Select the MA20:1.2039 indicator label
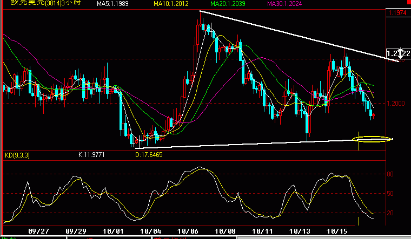Image resolution: width=411 pixels, height=239 pixels. pyautogui.click(x=228, y=4)
